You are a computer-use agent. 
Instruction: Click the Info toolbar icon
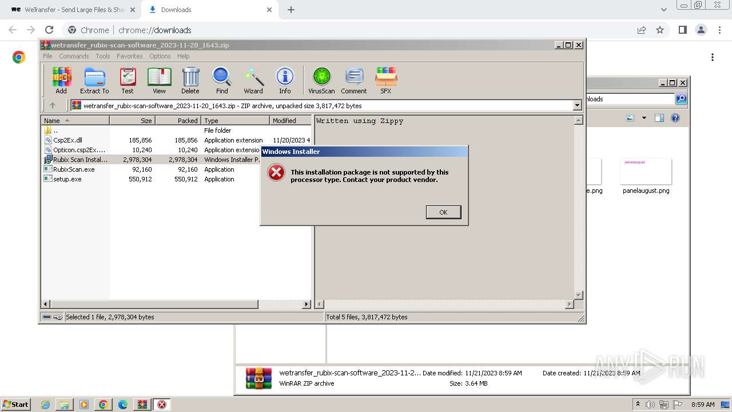[285, 80]
